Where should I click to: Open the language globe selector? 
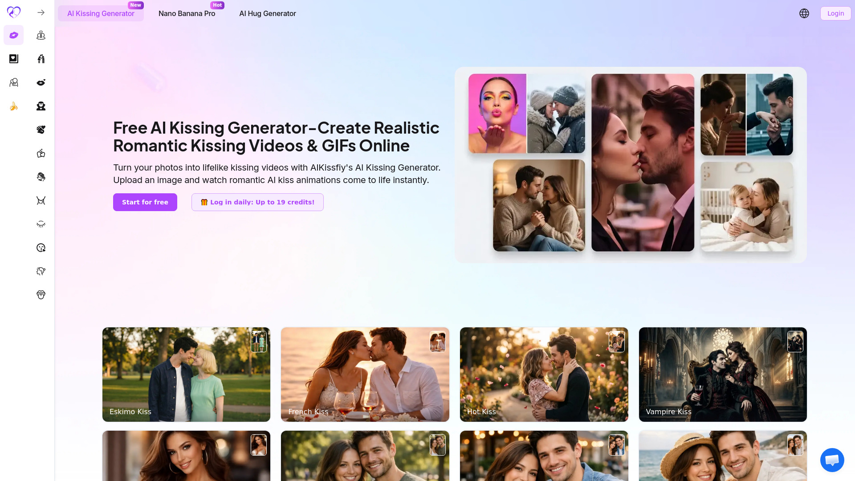point(804,13)
